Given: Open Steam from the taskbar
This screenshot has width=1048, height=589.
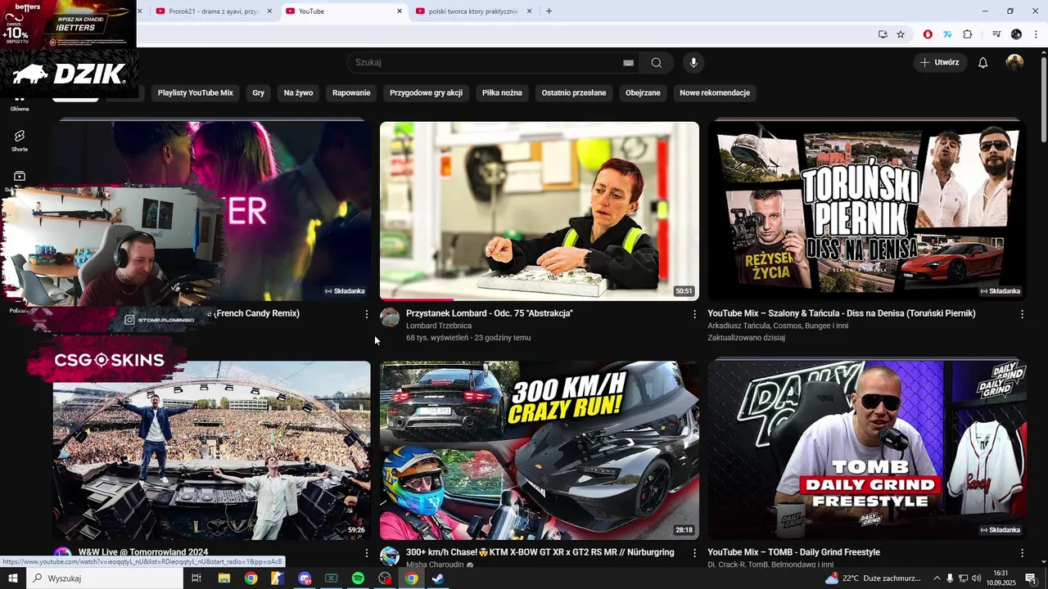Looking at the screenshot, I should (x=438, y=578).
